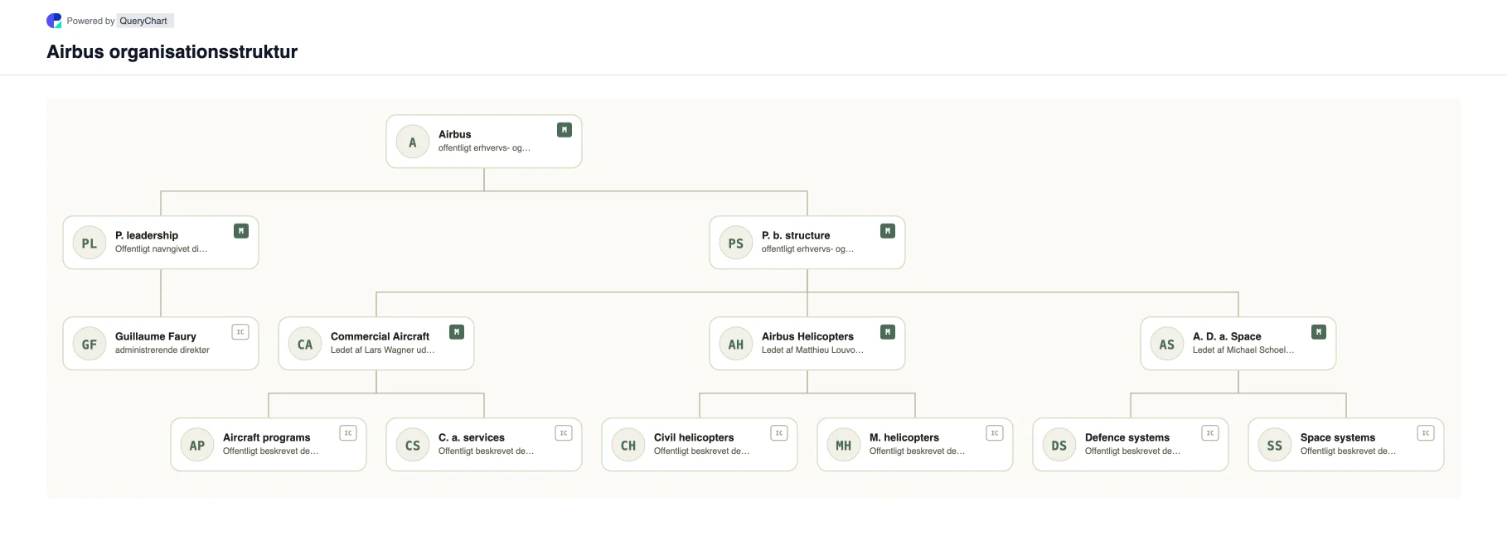Screen dimensions: 1507x545
Task: Click 'Ledet af Lars Wagner ud…' subtitle
Action: click(x=382, y=350)
